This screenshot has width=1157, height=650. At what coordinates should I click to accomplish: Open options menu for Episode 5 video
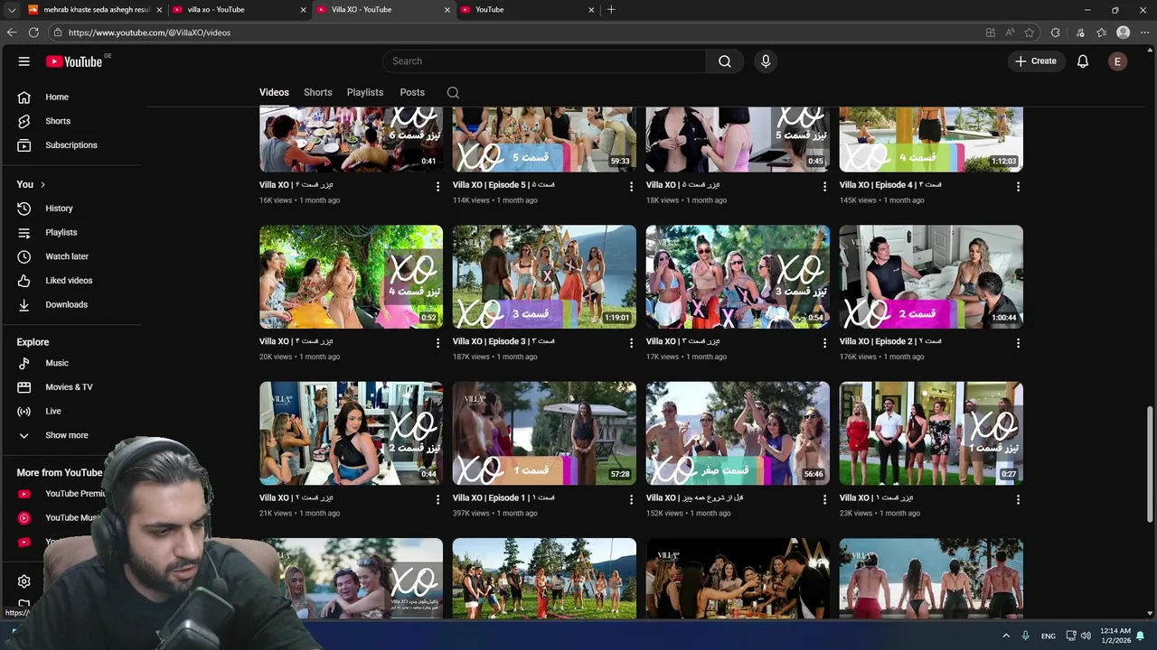[x=631, y=187]
